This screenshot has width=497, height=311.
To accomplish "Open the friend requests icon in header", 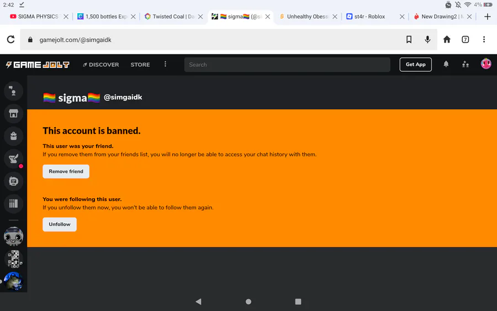I will click(x=466, y=65).
